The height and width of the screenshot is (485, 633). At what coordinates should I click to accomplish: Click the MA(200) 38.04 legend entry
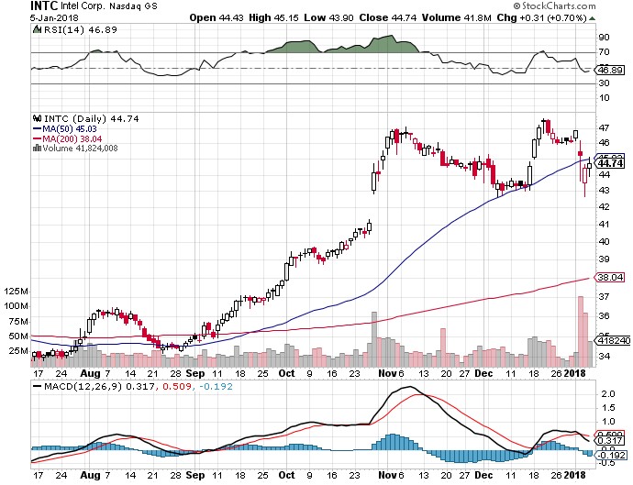click(67, 138)
